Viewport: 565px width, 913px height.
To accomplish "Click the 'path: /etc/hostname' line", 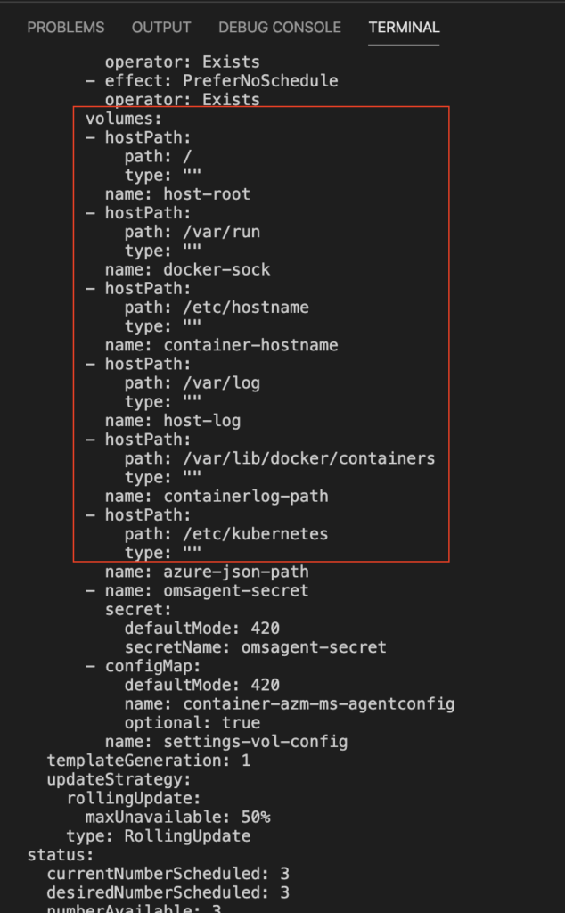I will point(217,308).
